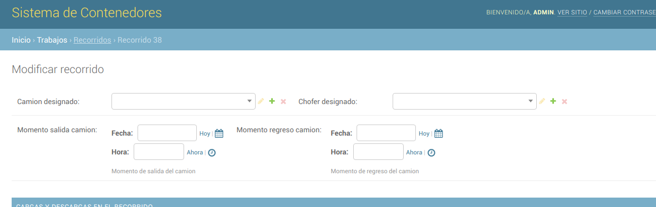Set salida date with Hoy link
This screenshot has width=656, height=207.
tap(205, 133)
